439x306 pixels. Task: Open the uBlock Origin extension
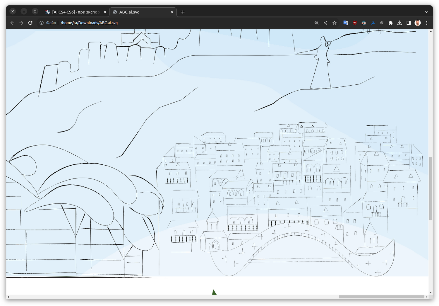point(355,23)
